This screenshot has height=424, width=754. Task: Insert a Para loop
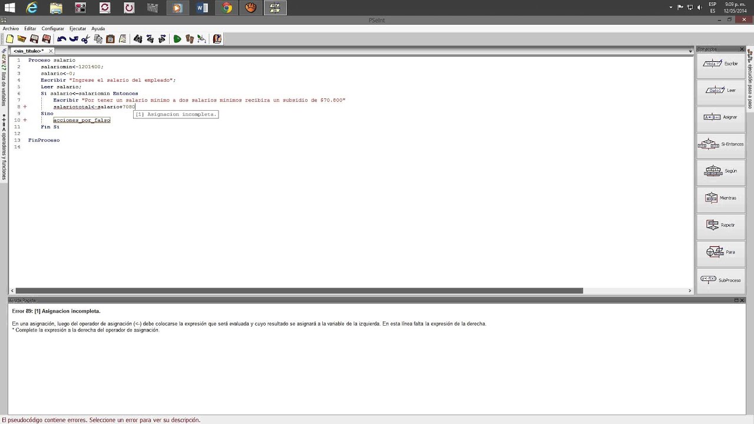pyautogui.click(x=720, y=252)
